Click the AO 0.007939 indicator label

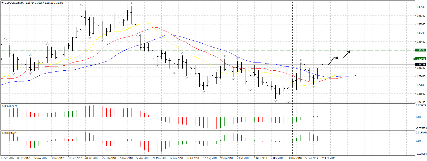click(x=9, y=106)
